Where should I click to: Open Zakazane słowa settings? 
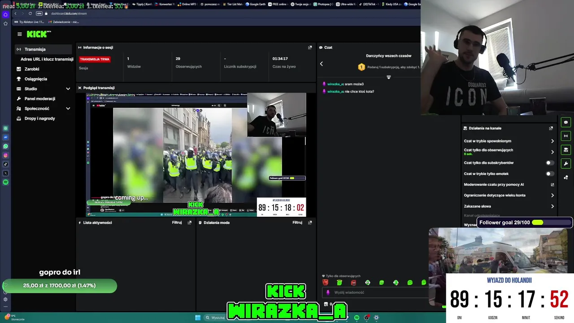pyautogui.click(x=509, y=206)
